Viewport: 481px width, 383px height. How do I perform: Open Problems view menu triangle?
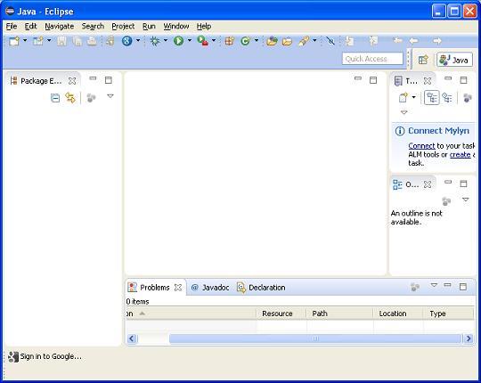tap(434, 285)
